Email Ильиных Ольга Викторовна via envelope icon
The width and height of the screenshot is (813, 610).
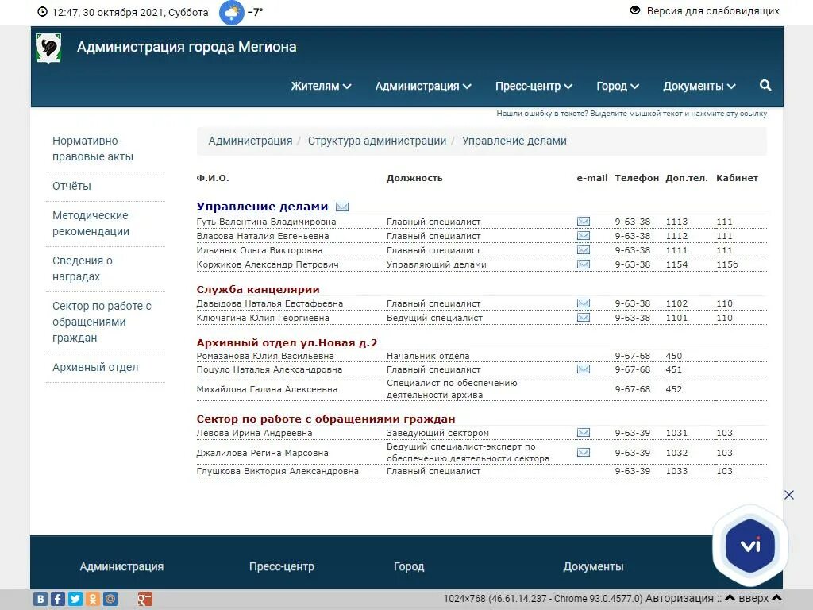point(584,250)
